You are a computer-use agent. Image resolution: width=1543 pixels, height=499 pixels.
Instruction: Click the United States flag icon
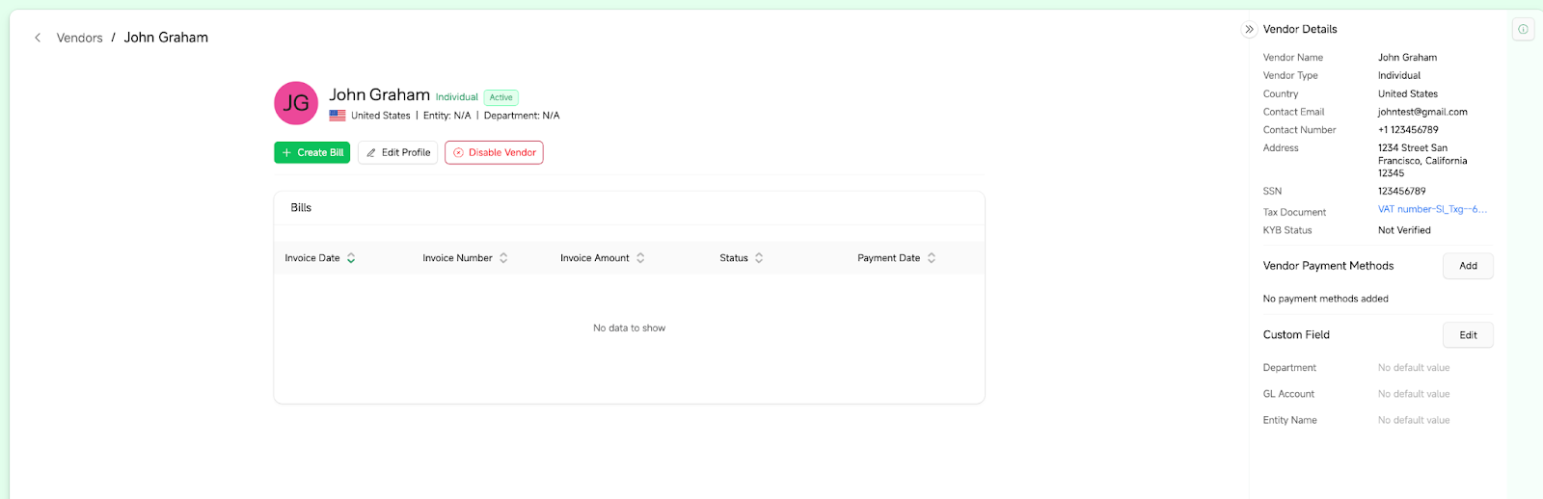click(338, 116)
